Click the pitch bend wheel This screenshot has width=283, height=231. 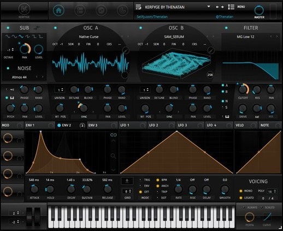pos(30,217)
